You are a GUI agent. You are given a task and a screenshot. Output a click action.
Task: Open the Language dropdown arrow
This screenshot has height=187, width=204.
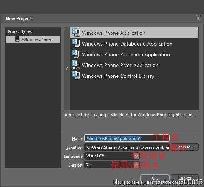pyautogui.click(x=136, y=156)
